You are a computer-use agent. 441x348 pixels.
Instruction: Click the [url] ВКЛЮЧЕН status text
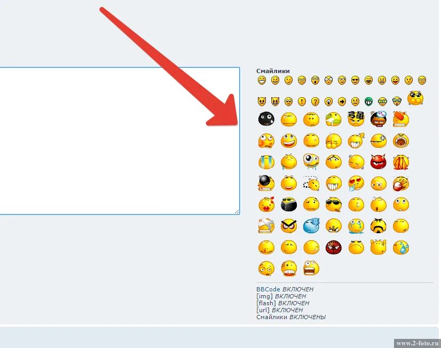[280, 310]
